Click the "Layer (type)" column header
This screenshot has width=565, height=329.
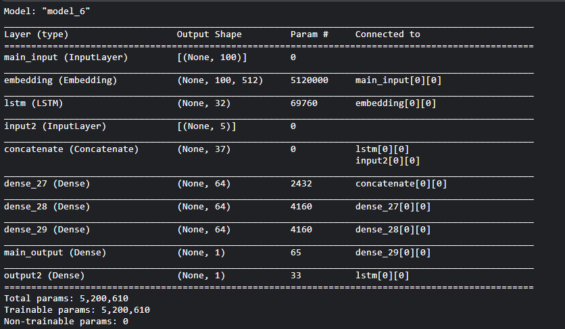[x=36, y=34]
